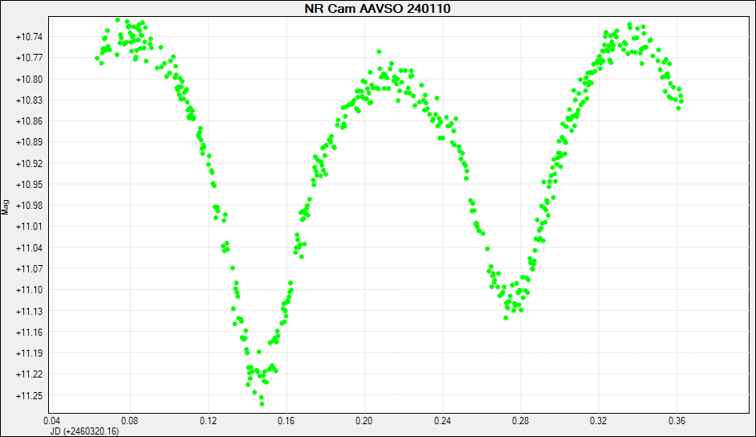
Task: Select the 0.12 time axis tick label
Action: click(208, 420)
